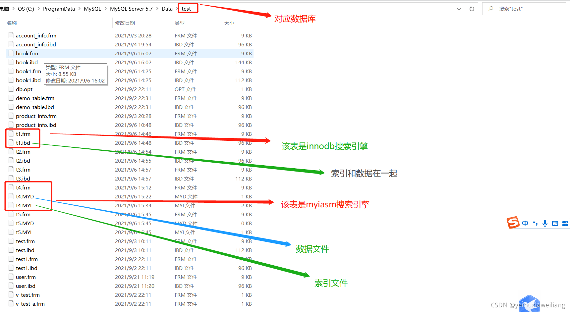Select the 'test' breadcrumb folder

coord(186,9)
